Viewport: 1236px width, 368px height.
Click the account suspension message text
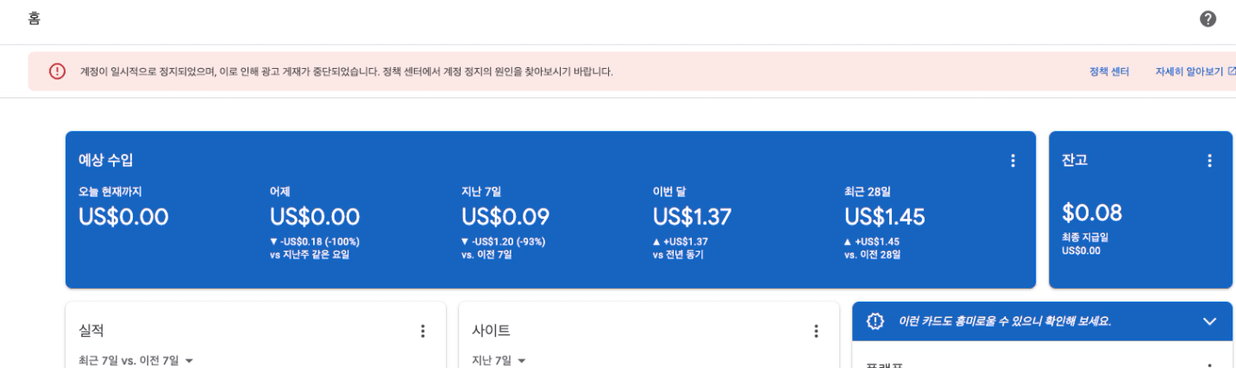tap(346, 72)
